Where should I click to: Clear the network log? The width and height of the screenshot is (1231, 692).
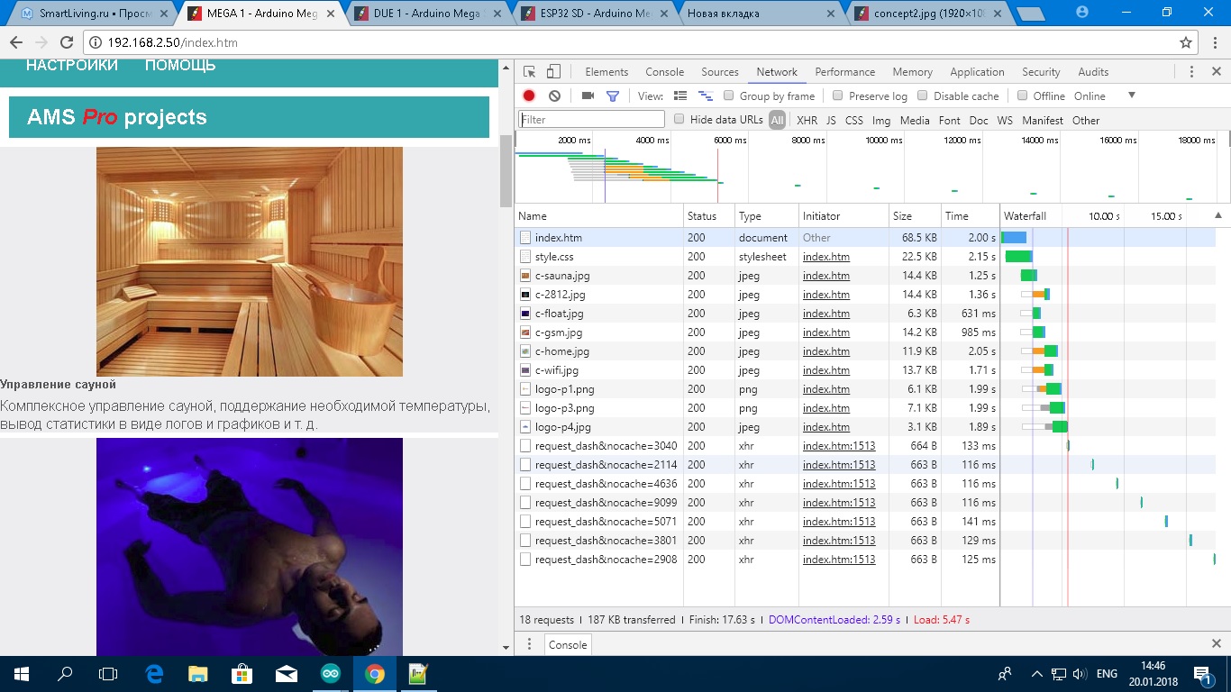click(554, 96)
